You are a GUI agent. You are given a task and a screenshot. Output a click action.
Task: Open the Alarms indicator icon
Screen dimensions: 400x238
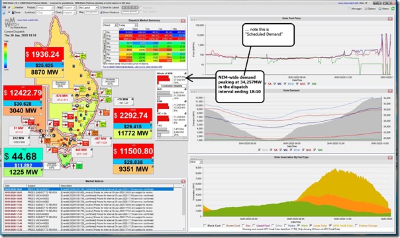click(380, 9)
